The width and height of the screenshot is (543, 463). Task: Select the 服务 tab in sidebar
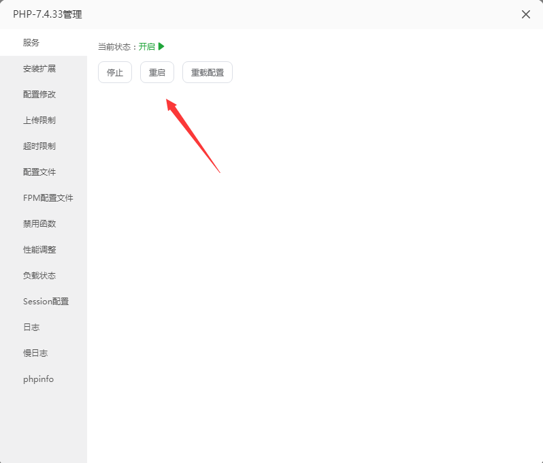pos(31,42)
